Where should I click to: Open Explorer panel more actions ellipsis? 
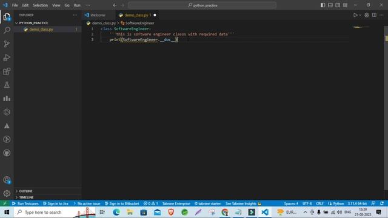(x=75, y=15)
